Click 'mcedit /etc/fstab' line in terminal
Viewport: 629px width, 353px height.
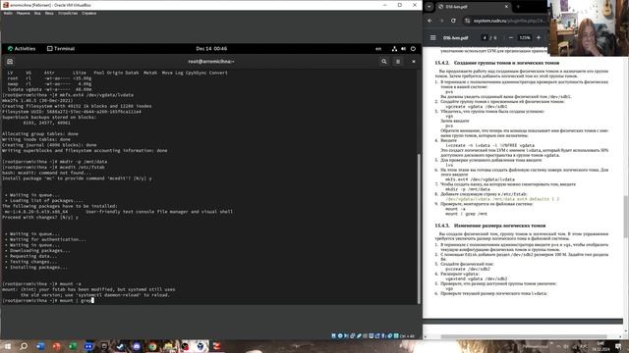[x=53, y=168]
